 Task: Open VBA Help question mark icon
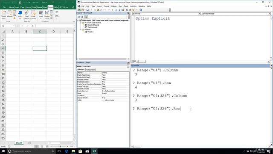point(141,10)
